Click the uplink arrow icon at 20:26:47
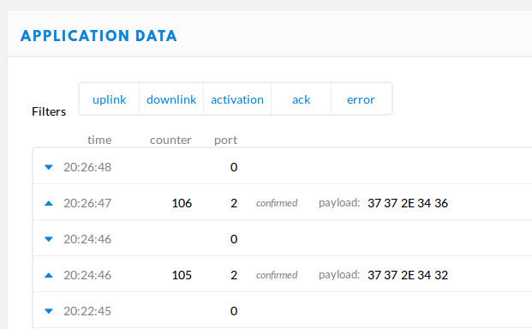The height and width of the screenshot is (329, 532). pos(49,203)
